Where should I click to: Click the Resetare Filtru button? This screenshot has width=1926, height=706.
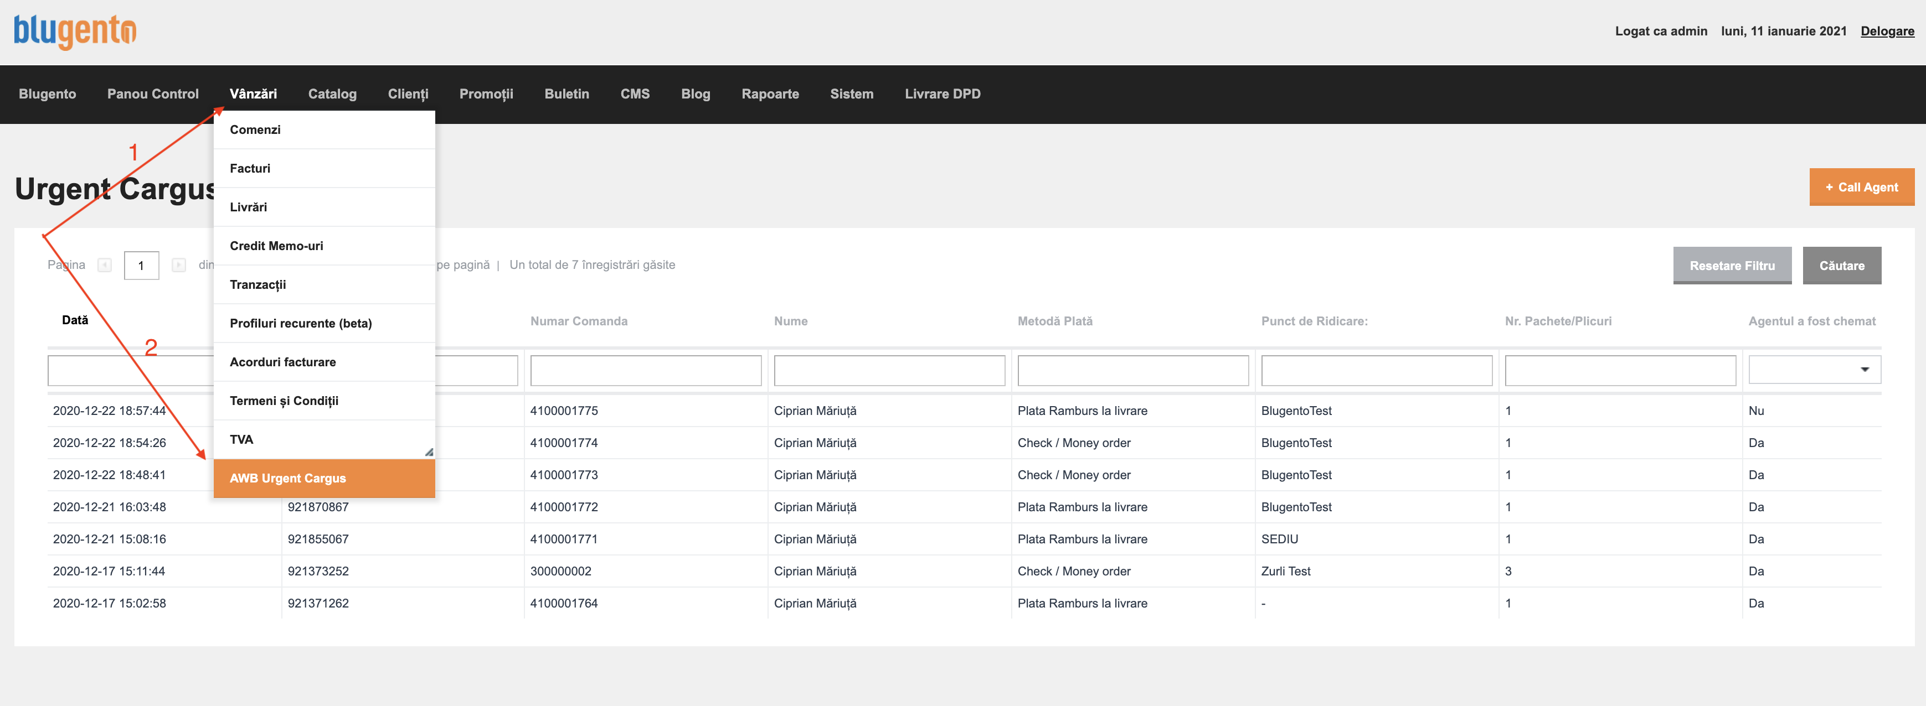pos(1732,266)
